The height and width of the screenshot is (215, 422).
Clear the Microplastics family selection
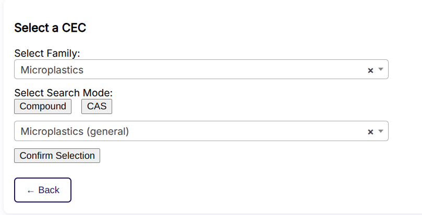click(370, 70)
